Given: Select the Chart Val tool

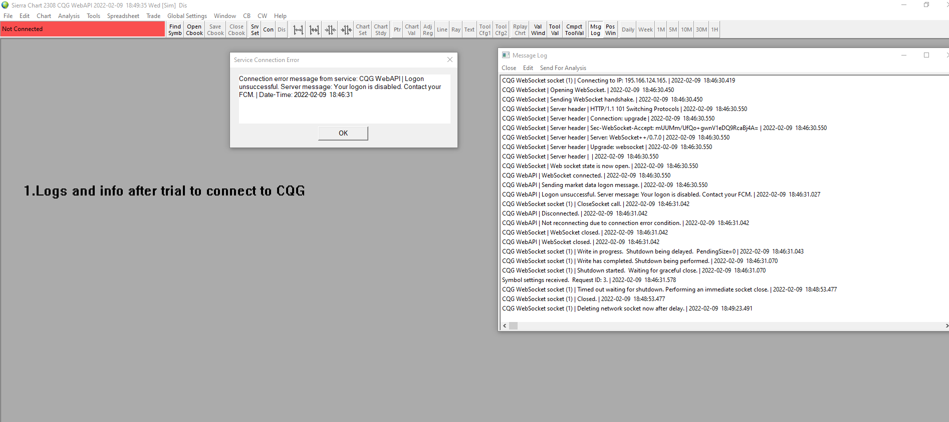Looking at the screenshot, I should 412,29.
